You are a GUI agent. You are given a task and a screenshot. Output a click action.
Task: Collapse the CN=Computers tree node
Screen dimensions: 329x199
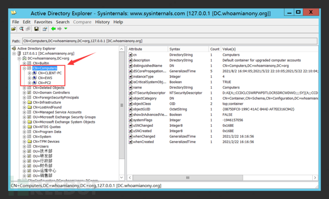(x=24, y=68)
